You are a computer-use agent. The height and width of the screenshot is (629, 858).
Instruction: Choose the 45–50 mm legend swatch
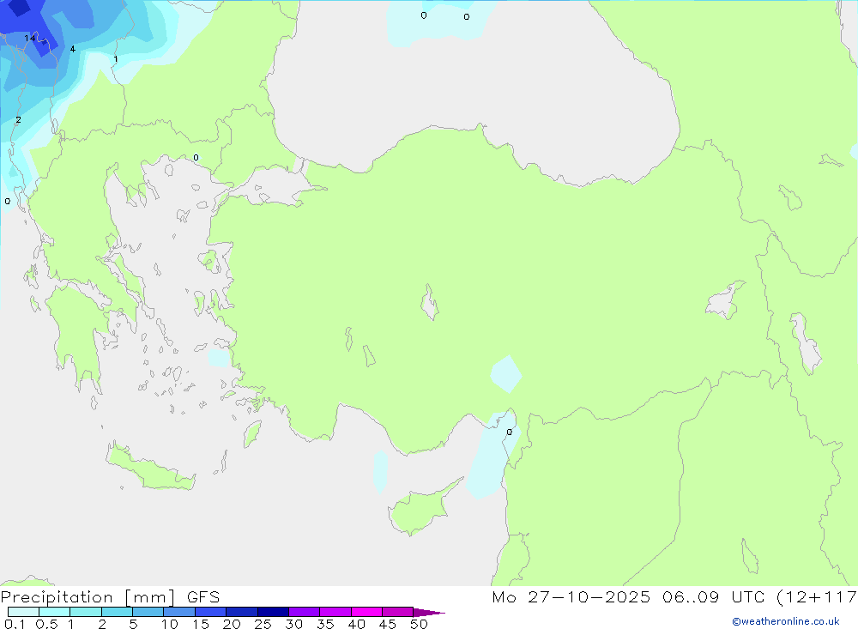[397, 612]
